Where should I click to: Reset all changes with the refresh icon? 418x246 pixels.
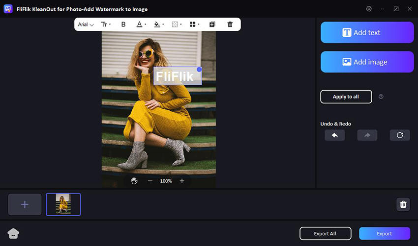click(x=400, y=135)
